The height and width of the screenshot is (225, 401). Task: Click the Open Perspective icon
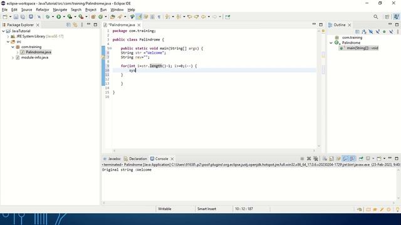click(x=387, y=17)
